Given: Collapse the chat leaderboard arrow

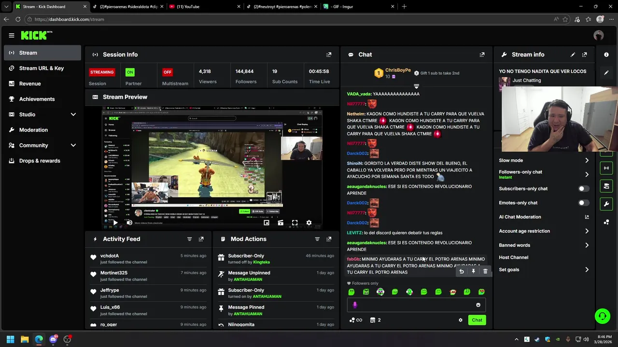Looking at the screenshot, I should point(416,86).
